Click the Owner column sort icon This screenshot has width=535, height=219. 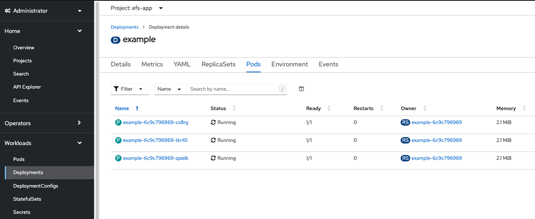(x=425, y=108)
